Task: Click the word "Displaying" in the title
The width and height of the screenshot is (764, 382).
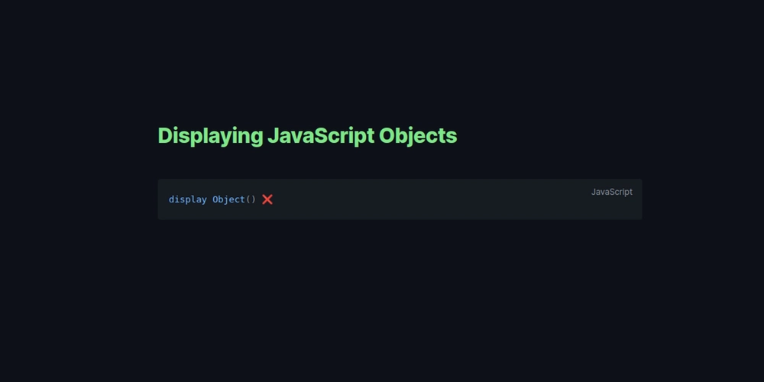Action: coord(211,136)
